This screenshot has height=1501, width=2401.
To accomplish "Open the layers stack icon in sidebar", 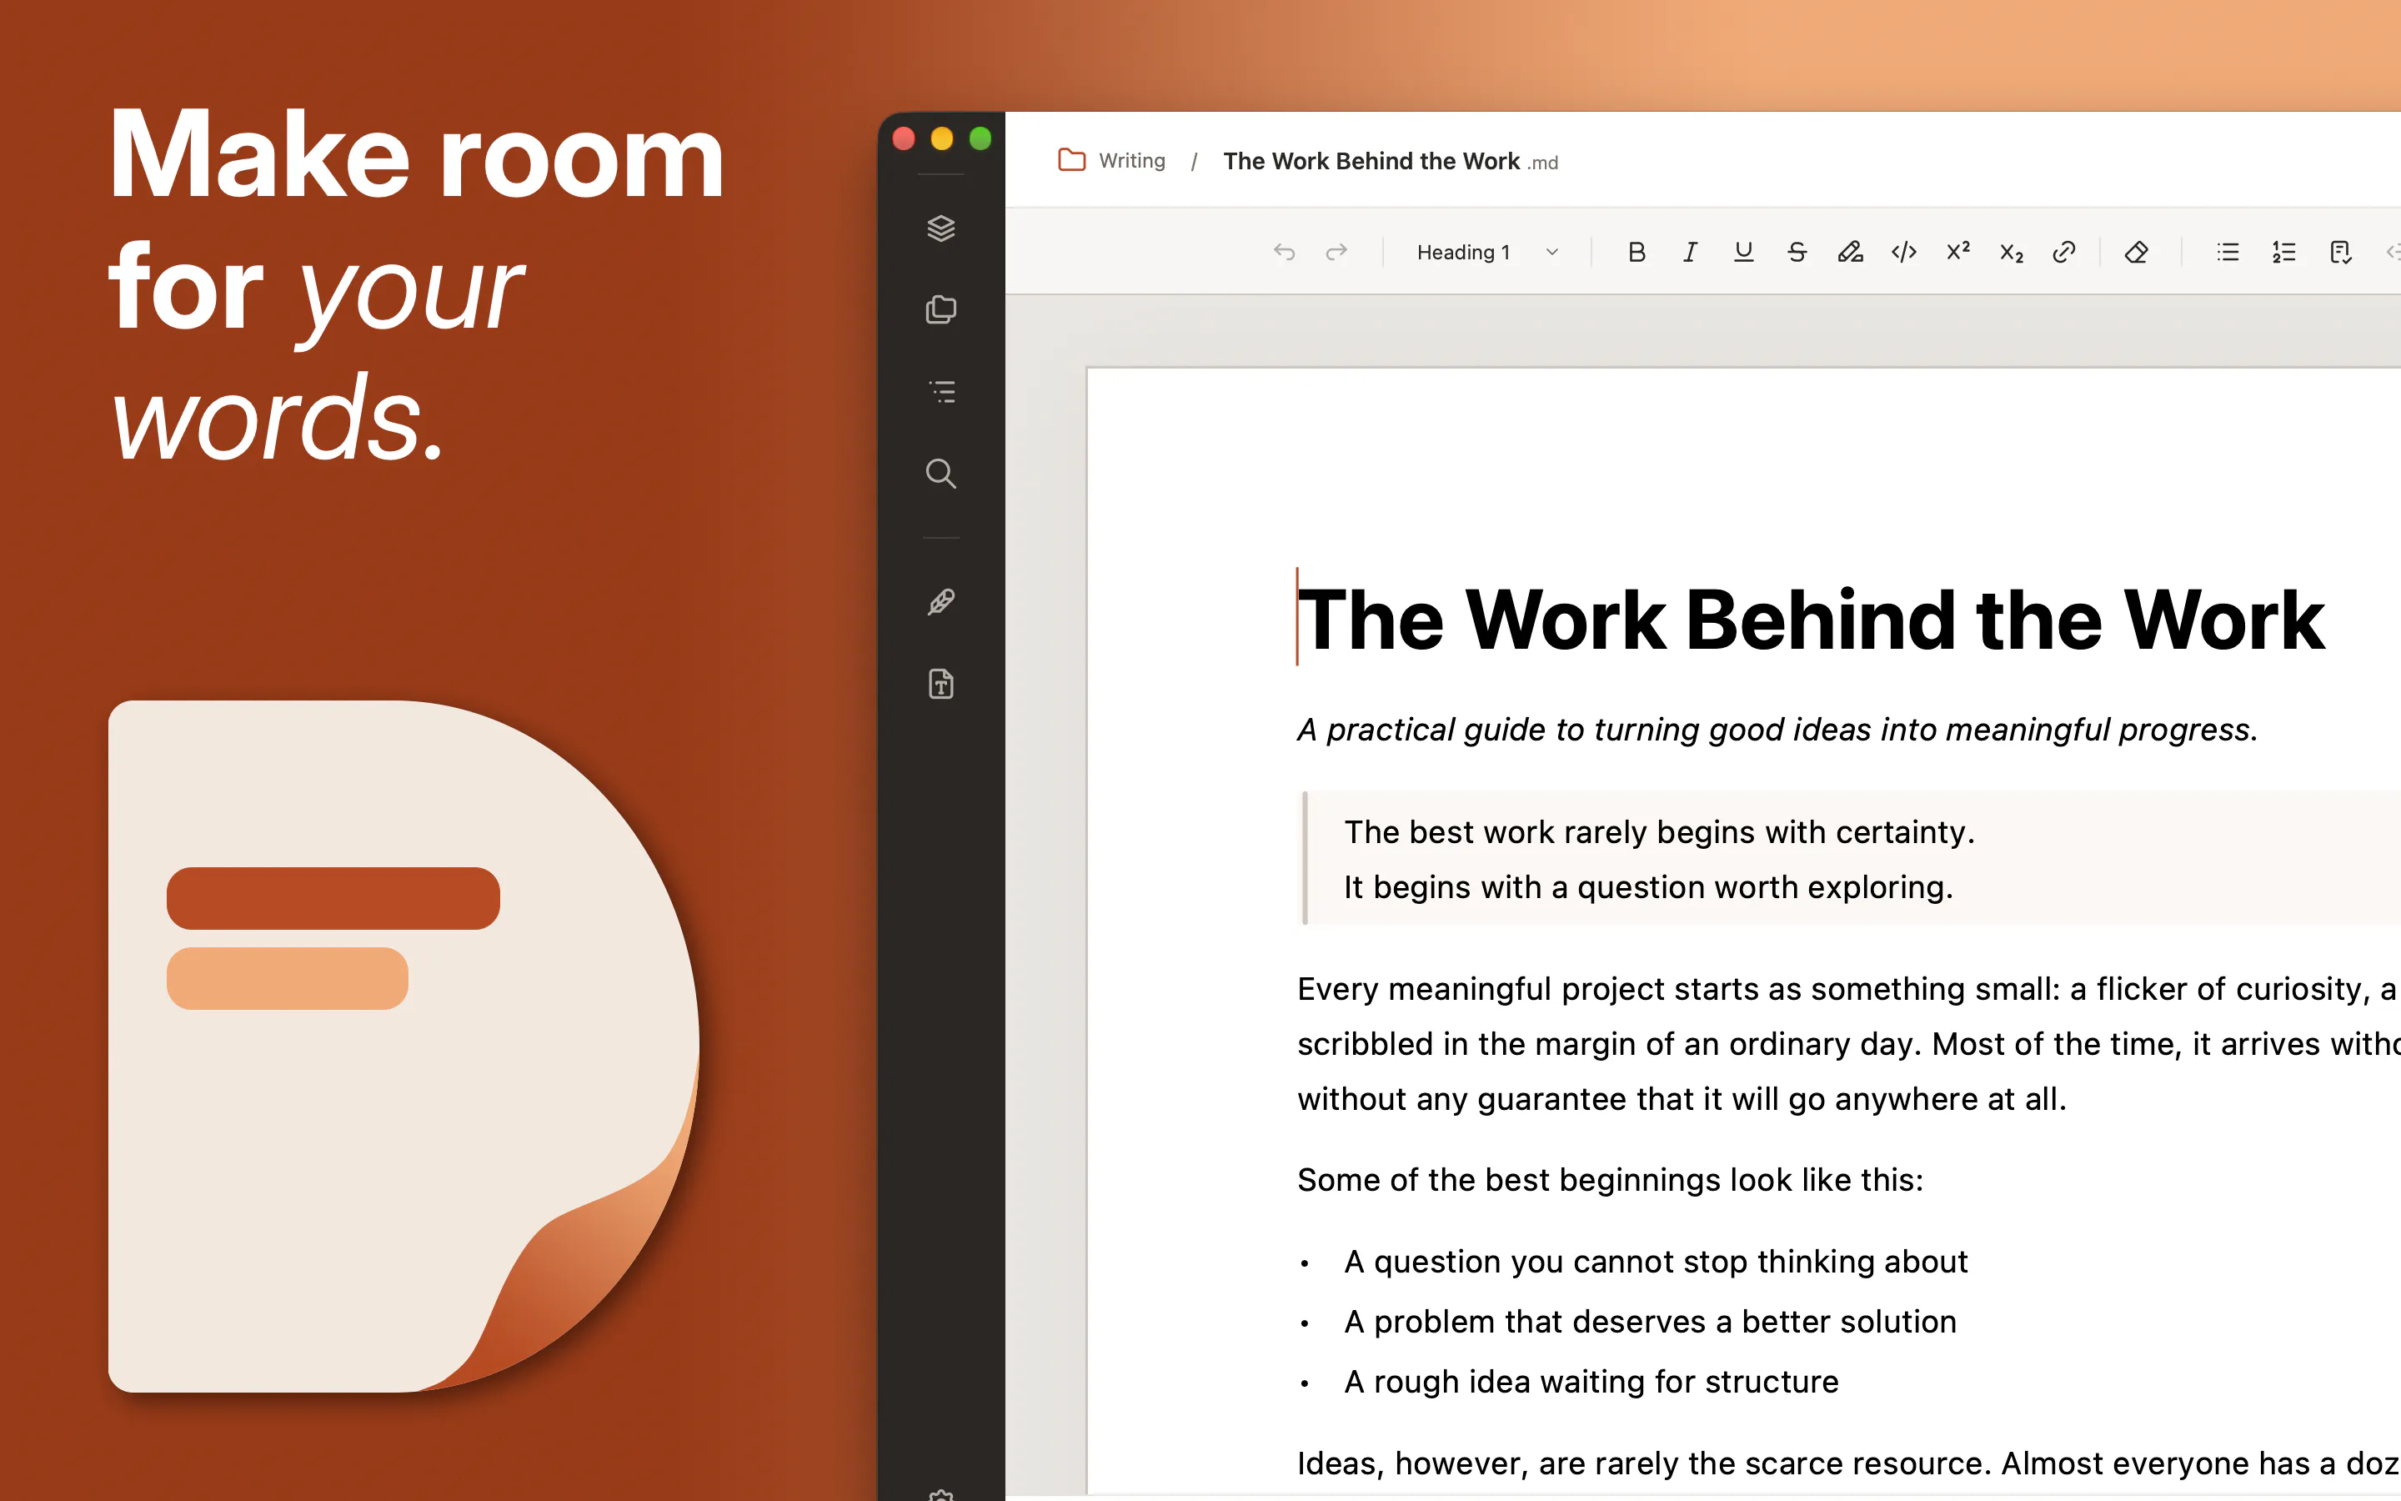I will pos(940,228).
